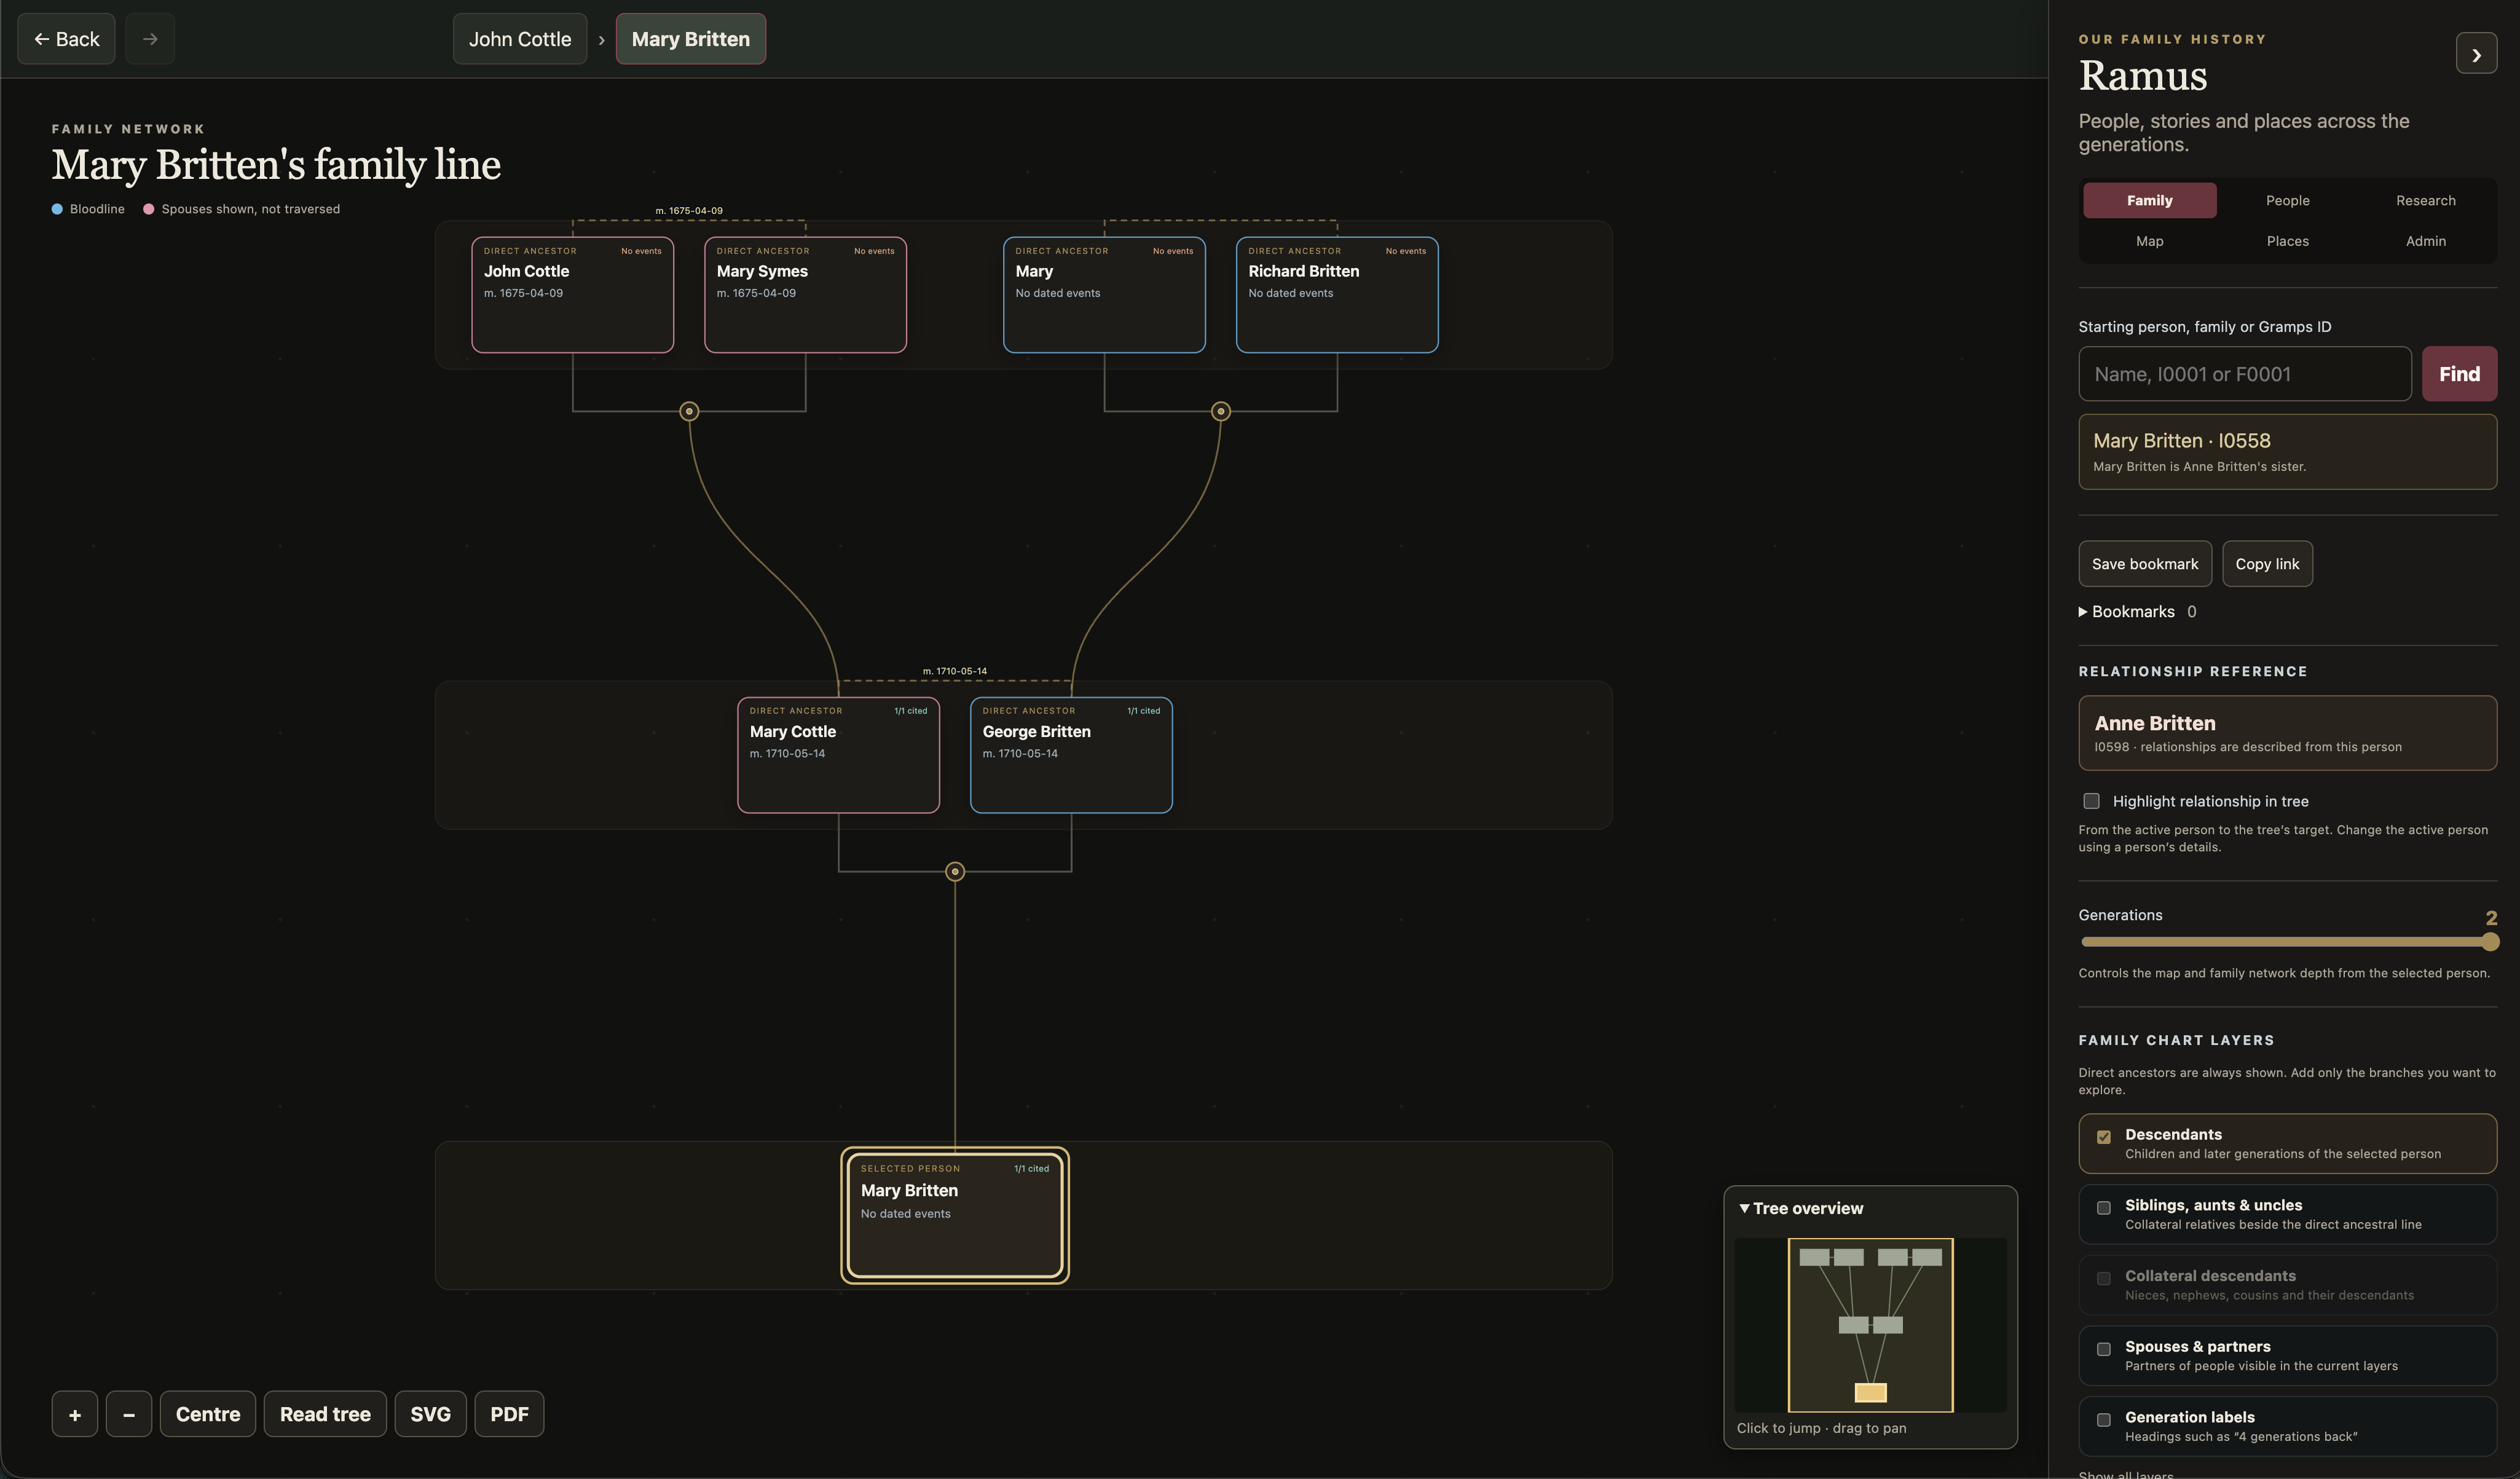The height and width of the screenshot is (1479, 2520).
Task: Enable Generation labels layer
Action: coord(2104,1420)
